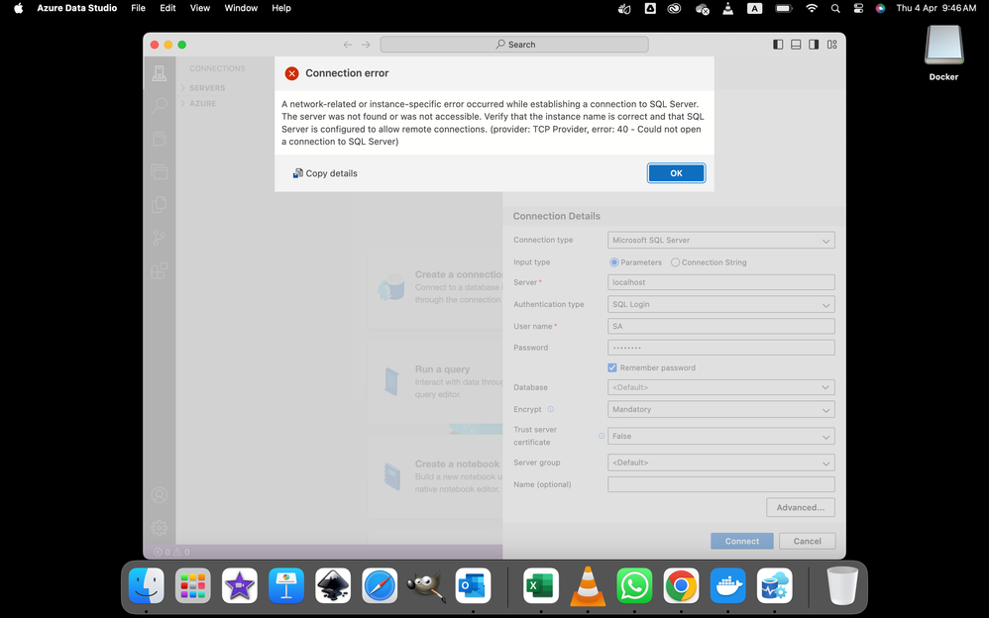Click the Server field containing localhost

click(x=720, y=282)
